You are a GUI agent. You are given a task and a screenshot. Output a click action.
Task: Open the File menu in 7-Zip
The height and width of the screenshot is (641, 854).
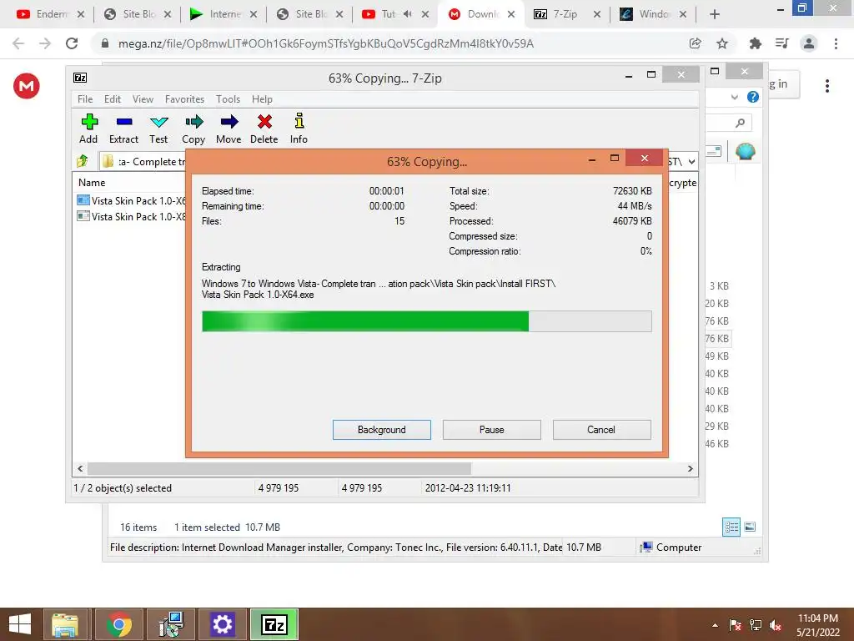tap(85, 99)
